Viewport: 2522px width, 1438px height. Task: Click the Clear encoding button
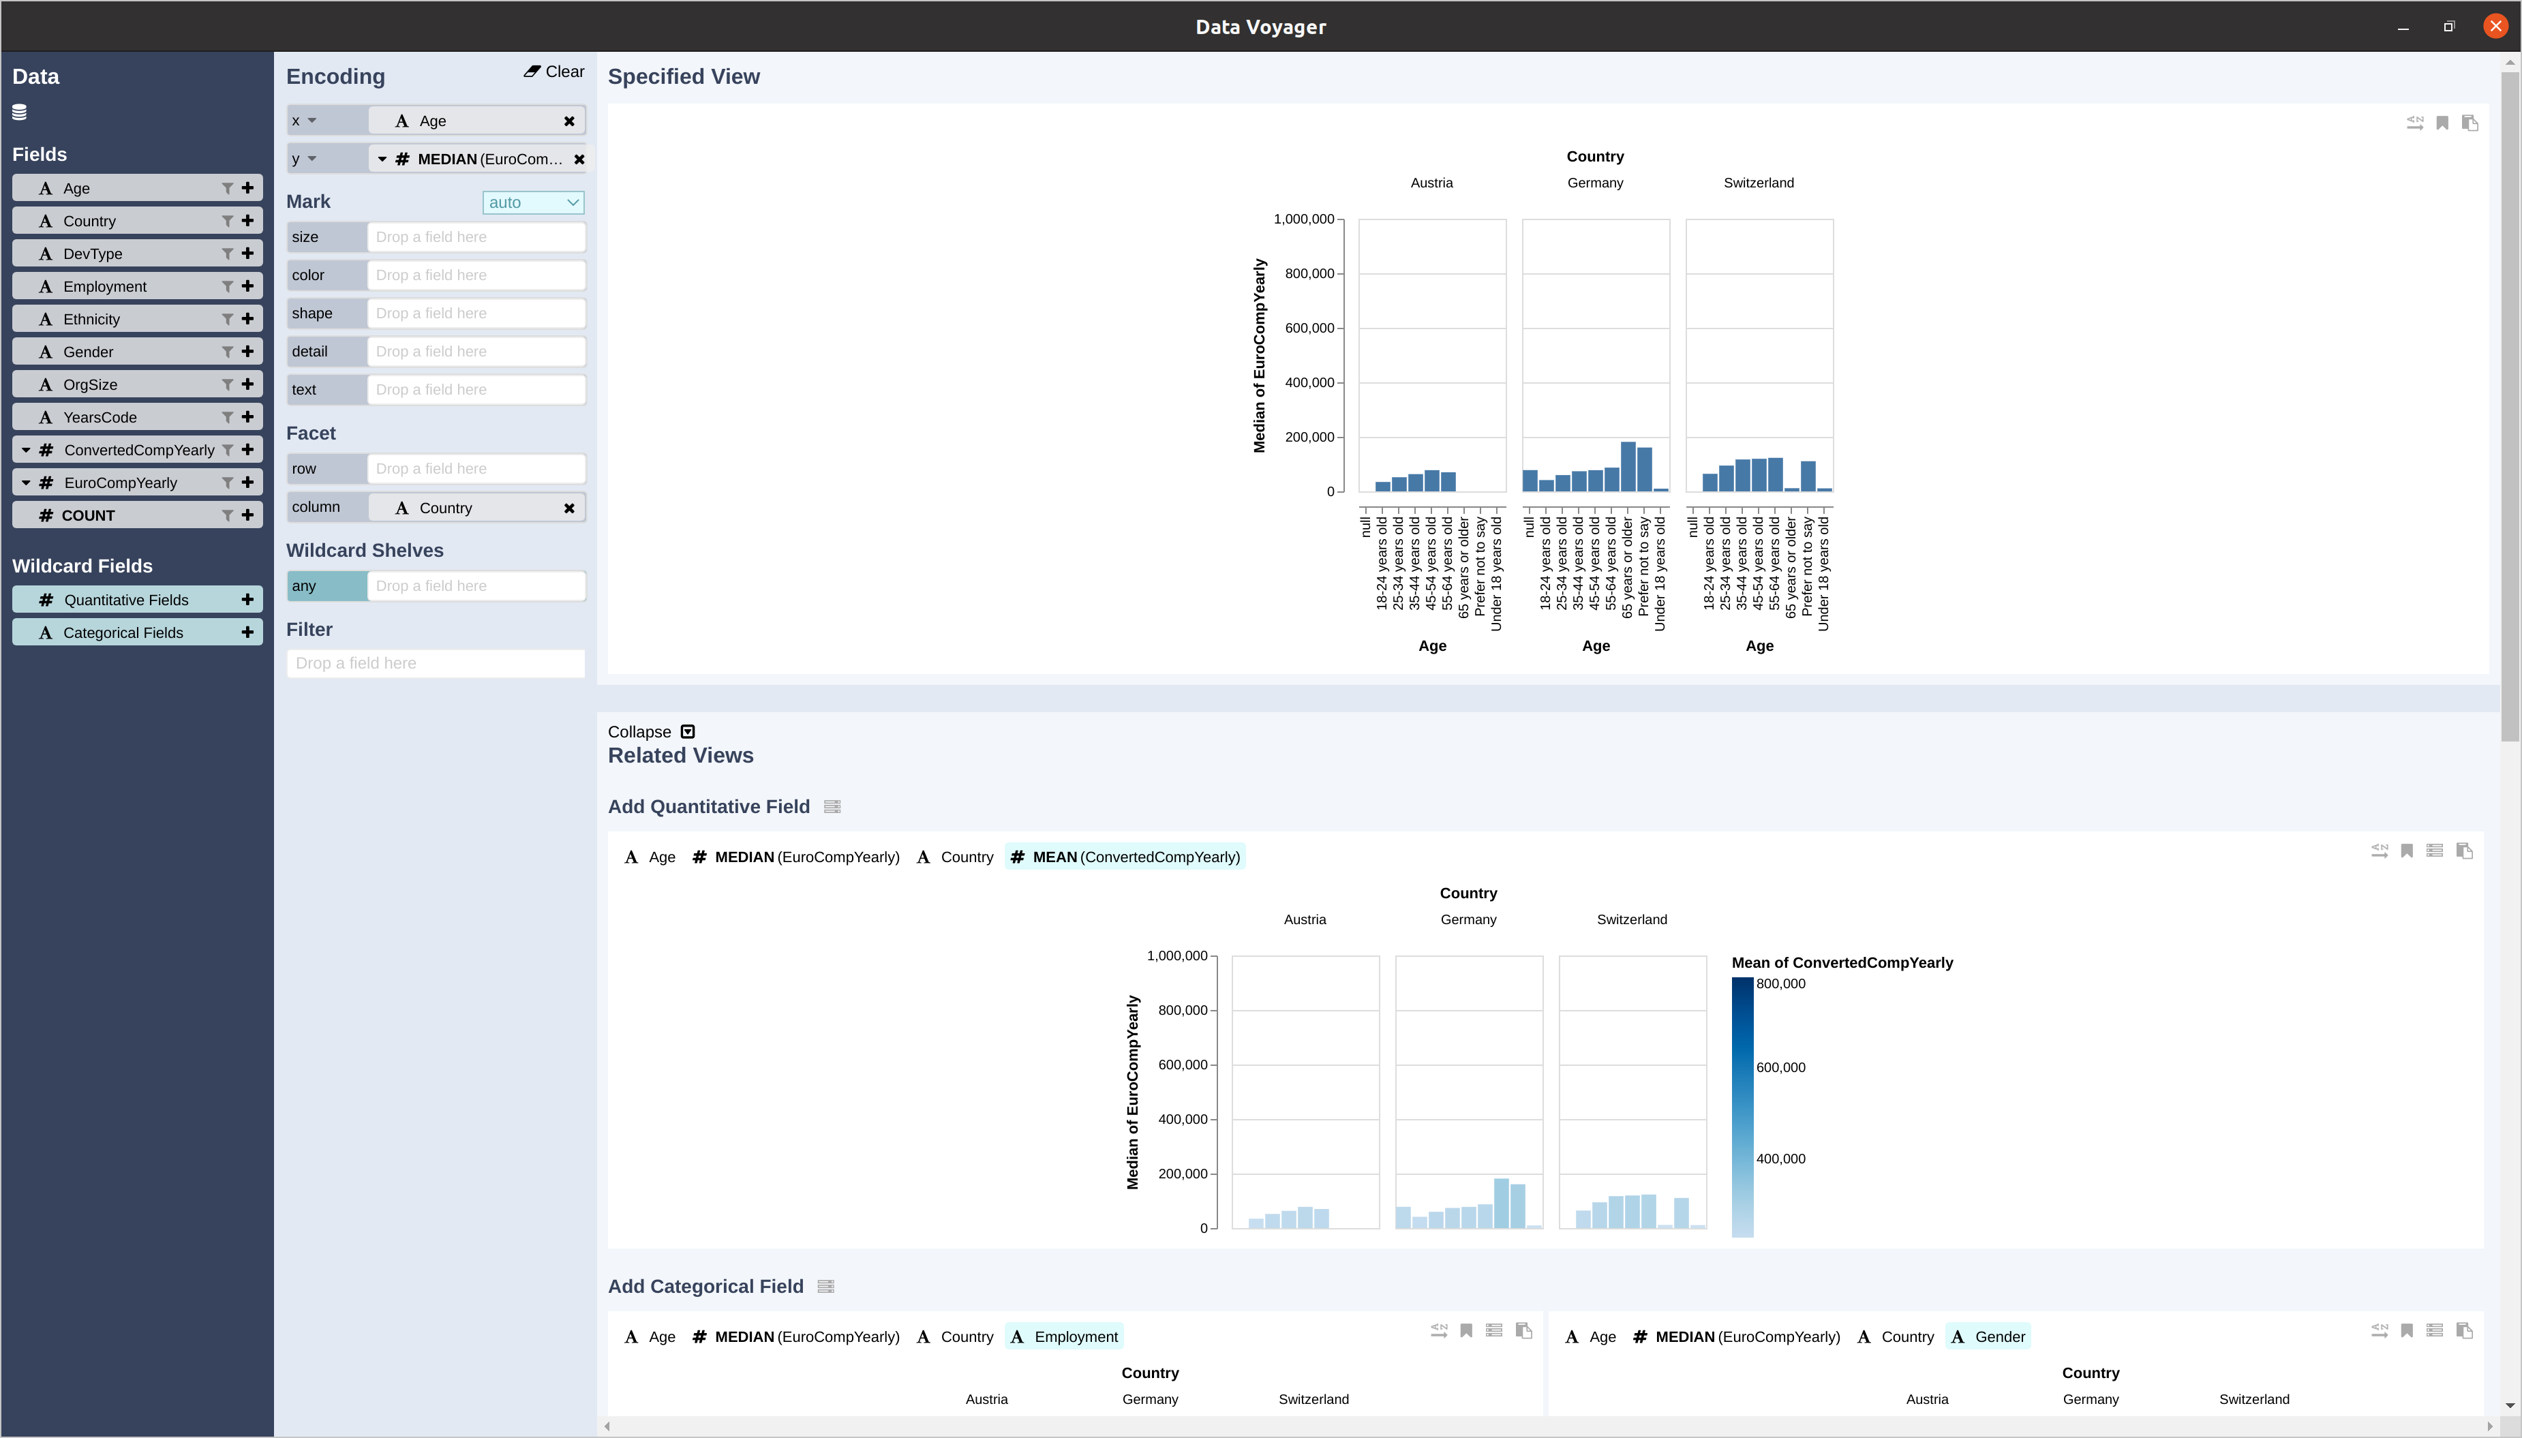pyautogui.click(x=554, y=71)
